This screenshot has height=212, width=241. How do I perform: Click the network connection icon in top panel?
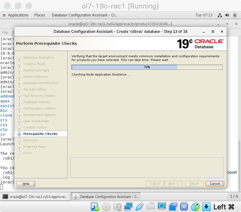coord(220,15)
